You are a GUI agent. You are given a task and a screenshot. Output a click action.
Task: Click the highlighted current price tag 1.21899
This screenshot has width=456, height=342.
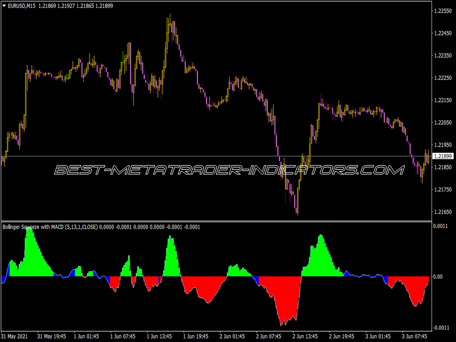[443, 156]
